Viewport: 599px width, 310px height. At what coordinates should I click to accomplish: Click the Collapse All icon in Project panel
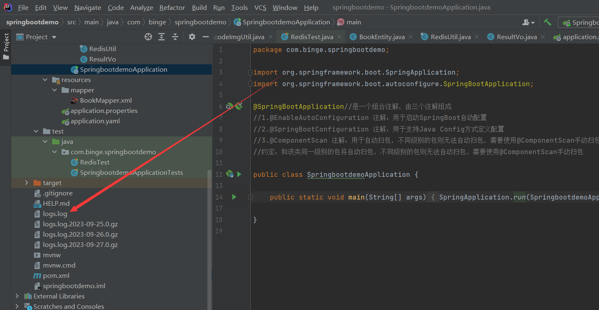[175, 37]
